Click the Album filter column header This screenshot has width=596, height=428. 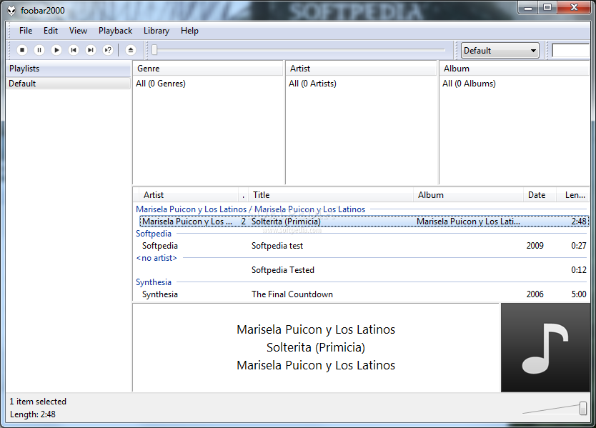[x=515, y=69]
